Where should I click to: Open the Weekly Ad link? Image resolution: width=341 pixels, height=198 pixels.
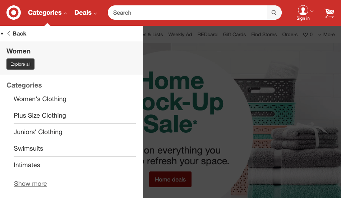tap(180, 34)
